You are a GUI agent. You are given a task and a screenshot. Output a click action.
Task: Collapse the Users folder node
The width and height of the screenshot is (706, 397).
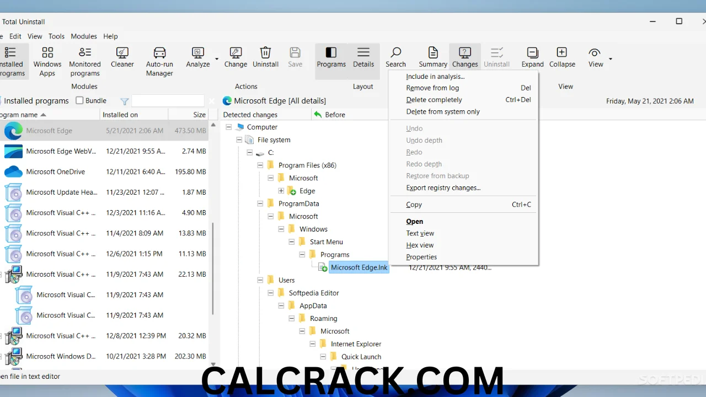(260, 280)
